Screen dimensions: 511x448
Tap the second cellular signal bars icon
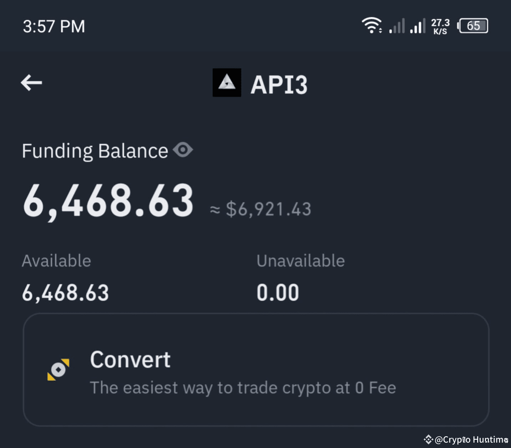click(x=417, y=25)
